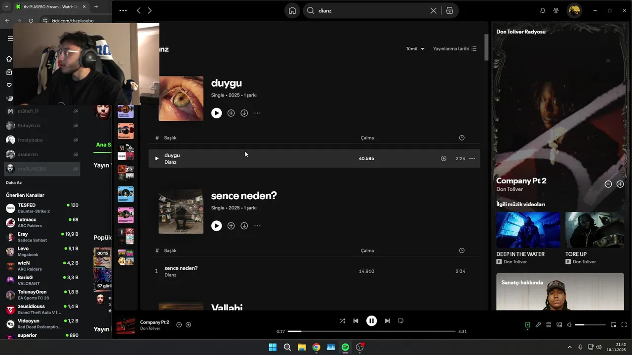Open Spotify browse icon beside the search box
Viewport: 632px width, 355px height.
pyautogui.click(x=449, y=10)
